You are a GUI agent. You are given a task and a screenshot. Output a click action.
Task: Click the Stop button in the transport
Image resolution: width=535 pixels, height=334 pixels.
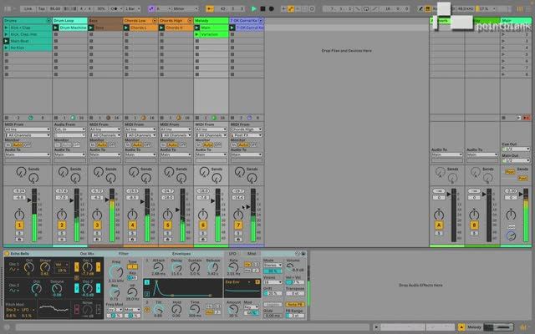click(262, 8)
